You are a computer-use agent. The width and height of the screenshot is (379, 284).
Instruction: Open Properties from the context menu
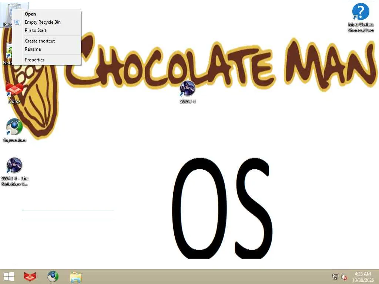pos(47,60)
